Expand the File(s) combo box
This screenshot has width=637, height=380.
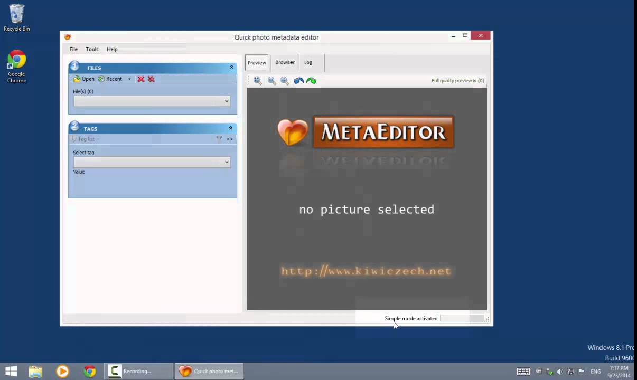227,101
